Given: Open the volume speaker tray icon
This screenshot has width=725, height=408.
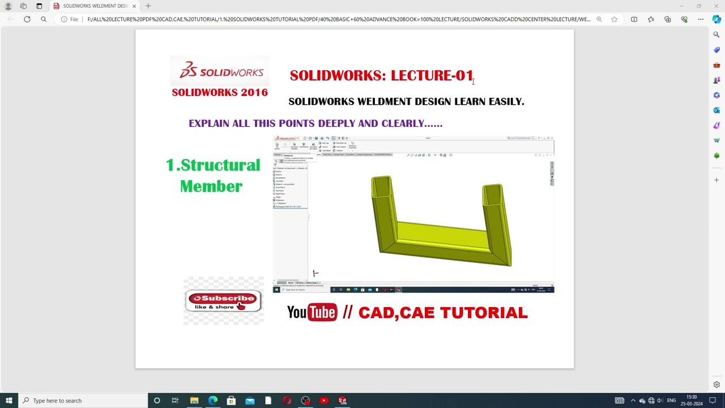Looking at the screenshot, I should click(660, 401).
